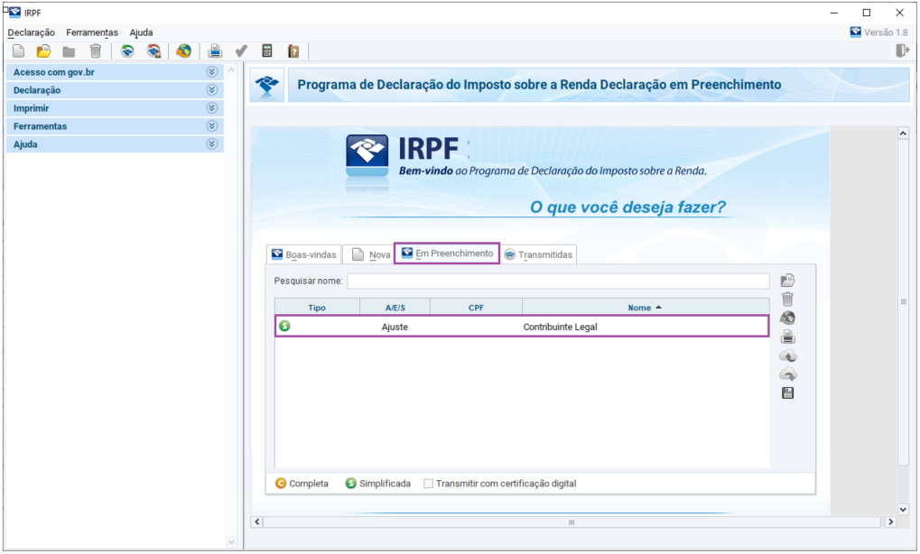Click the main panel vertical scrollbar down arrow
The height and width of the screenshot is (554, 920).
(x=903, y=510)
